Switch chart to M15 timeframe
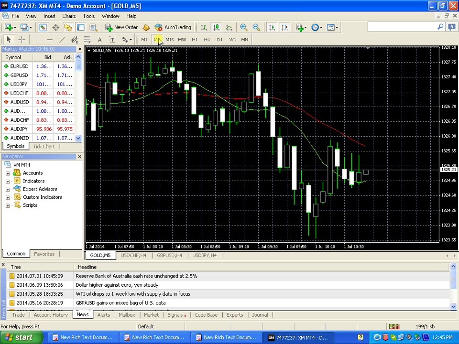459x344 pixels. coord(169,40)
